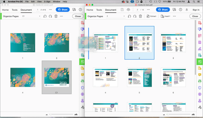
Task: Rotate counterclockwise in media kit text window
Action: (x=129, y=16)
